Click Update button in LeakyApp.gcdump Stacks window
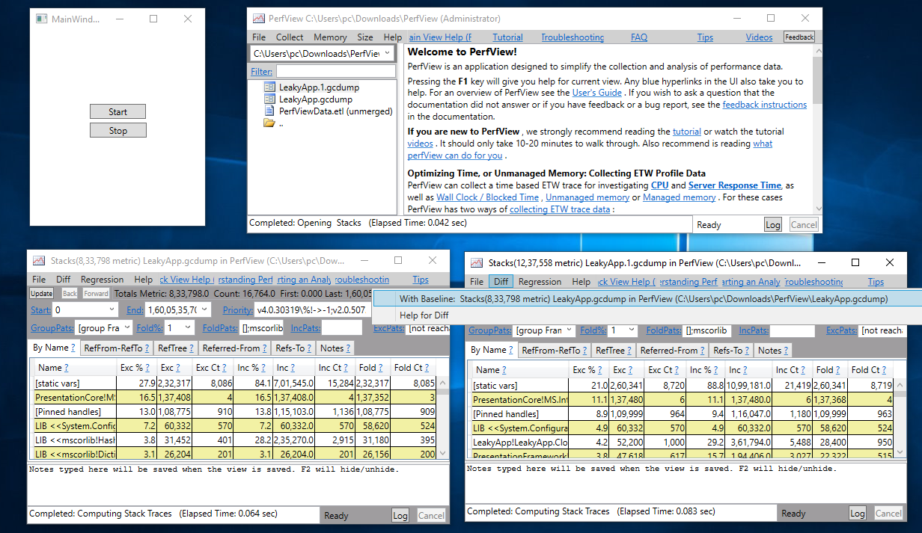 pos(42,294)
